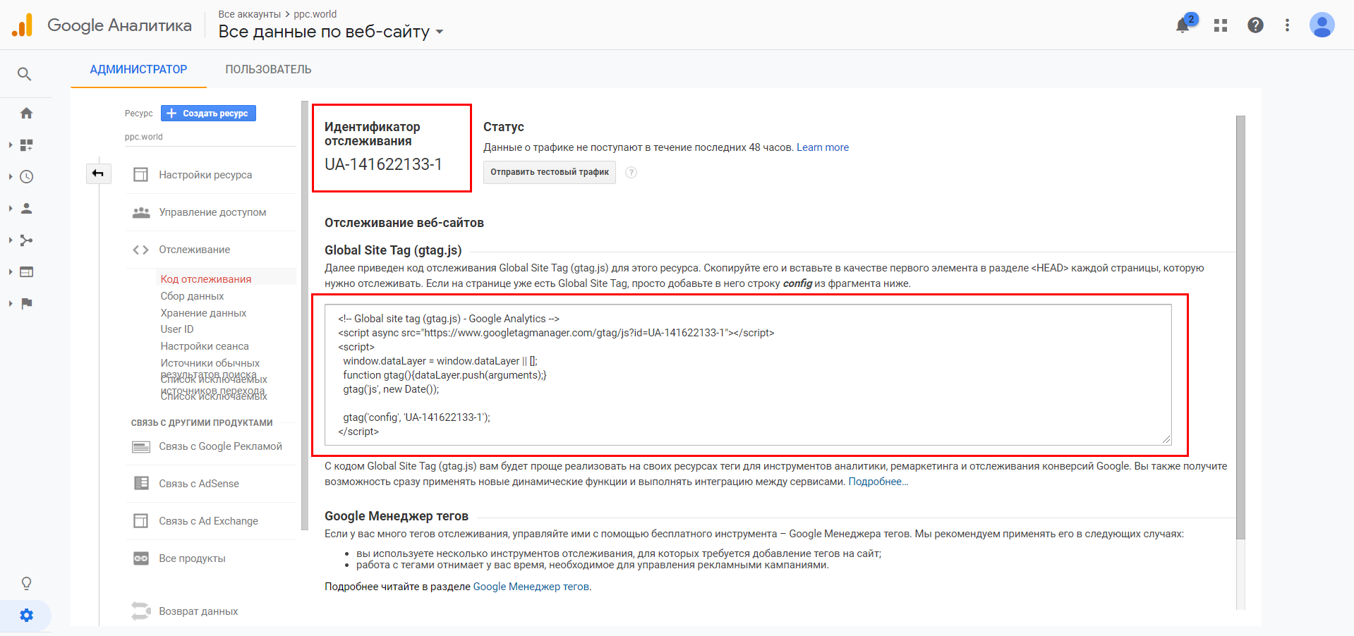Image resolution: width=1354 pixels, height=636 pixels.
Task: Click the search magnifier icon in sidebar
Action: point(25,74)
